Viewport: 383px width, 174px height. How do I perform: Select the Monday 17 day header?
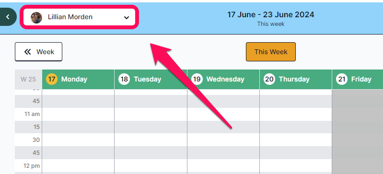pos(78,79)
